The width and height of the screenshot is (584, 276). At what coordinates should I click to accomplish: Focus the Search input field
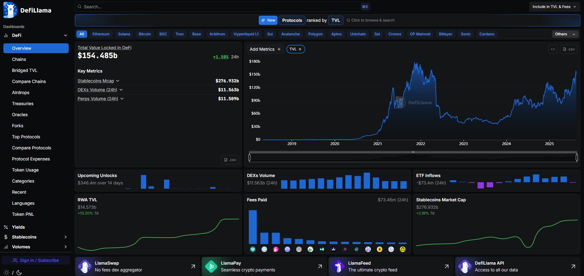pos(222,7)
